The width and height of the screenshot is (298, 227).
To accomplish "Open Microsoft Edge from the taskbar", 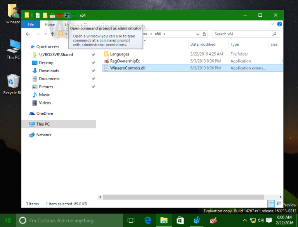I will click(x=147, y=220).
